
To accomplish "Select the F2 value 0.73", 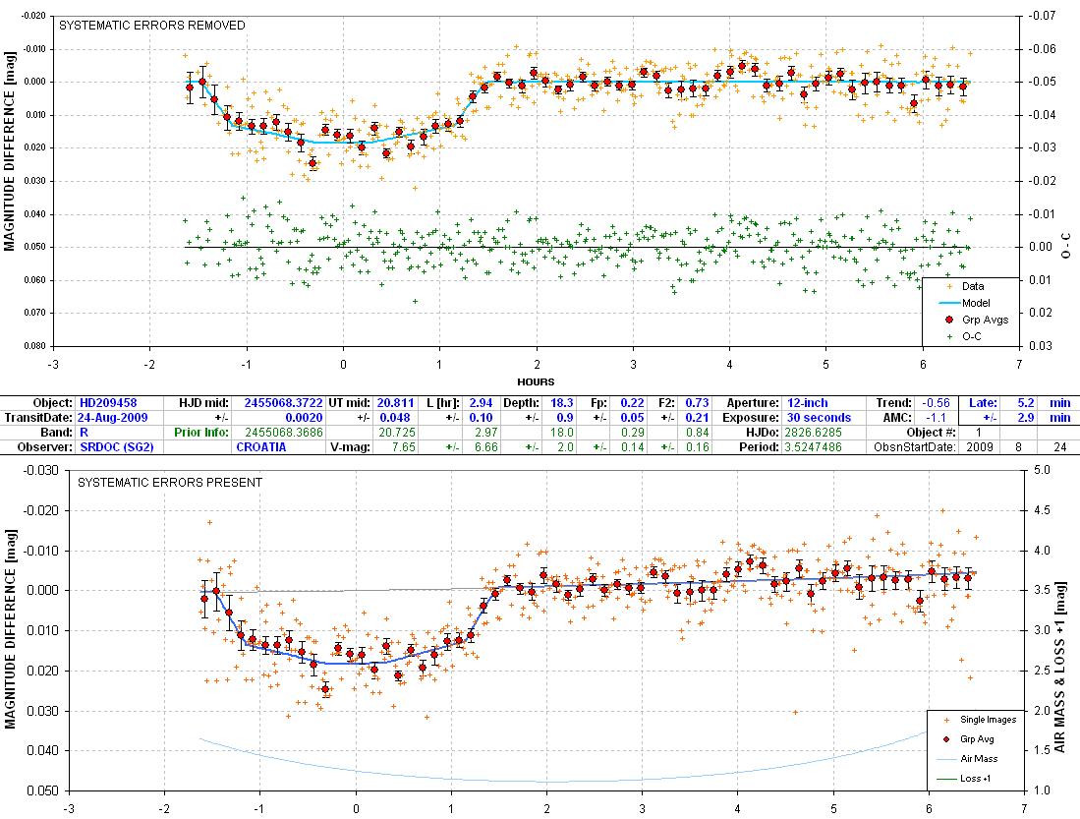I will pos(697,402).
